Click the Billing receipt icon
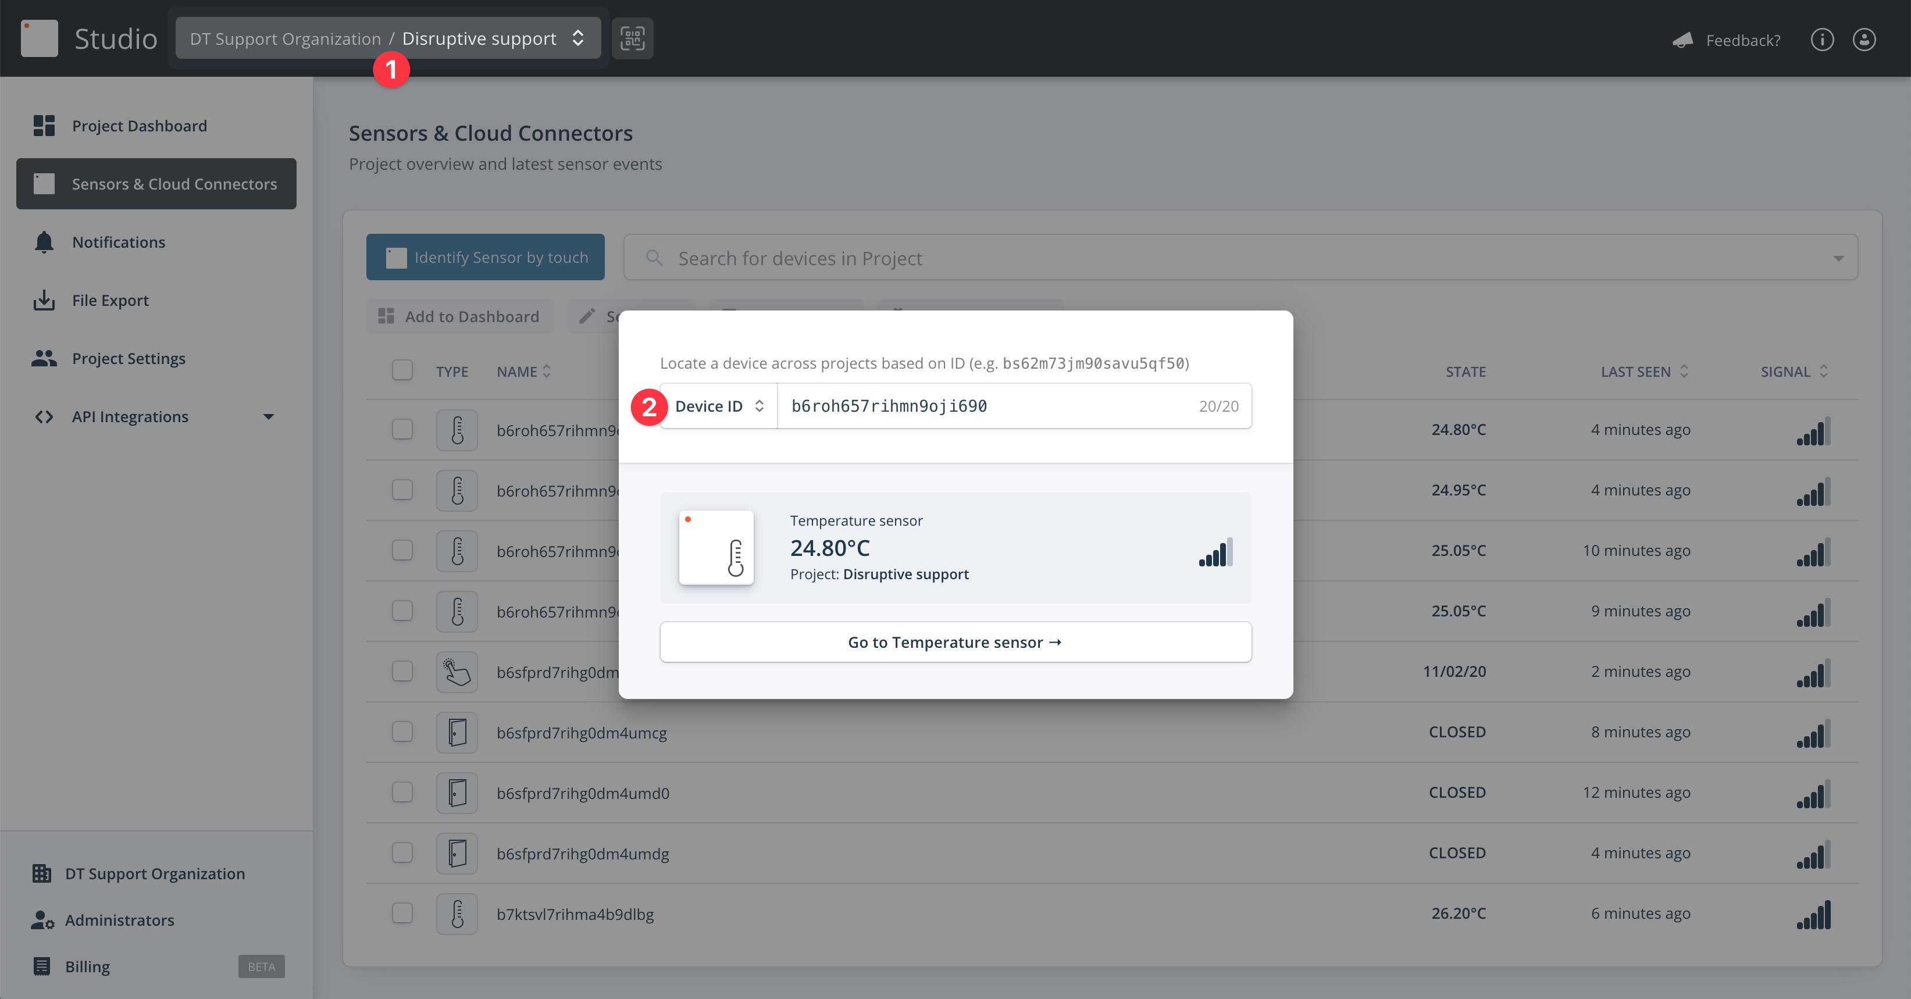The image size is (1911, 999). click(41, 966)
